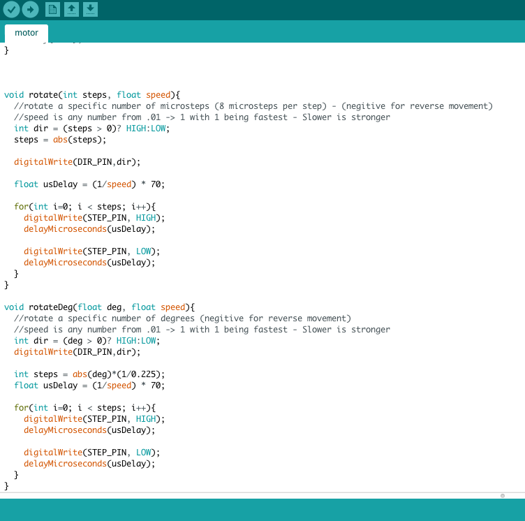Image resolution: width=525 pixels, height=521 pixels.
Task: Click the small resize dot above console
Action: point(502,496)
